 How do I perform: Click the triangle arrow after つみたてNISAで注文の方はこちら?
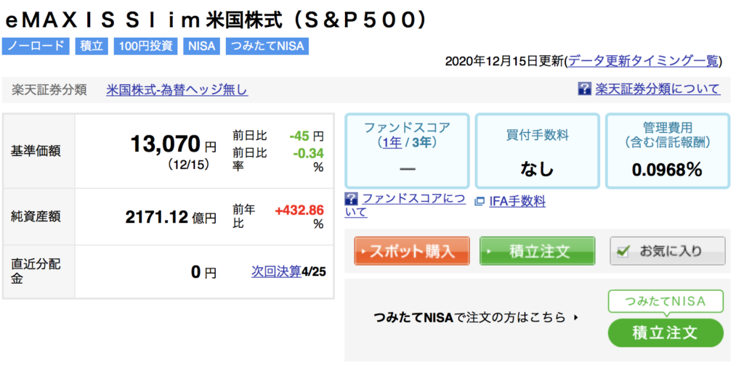click(x=575, y=317)
